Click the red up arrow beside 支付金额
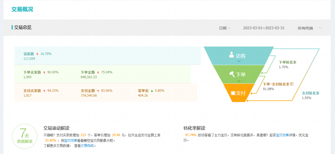The image size is (335, 154). (98, 91)
